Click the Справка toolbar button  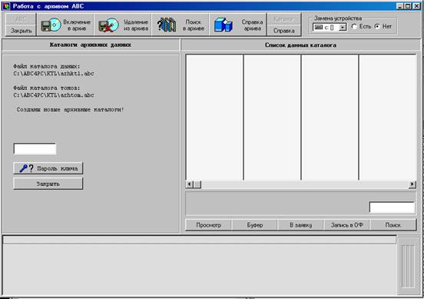[x=283, y=31]
